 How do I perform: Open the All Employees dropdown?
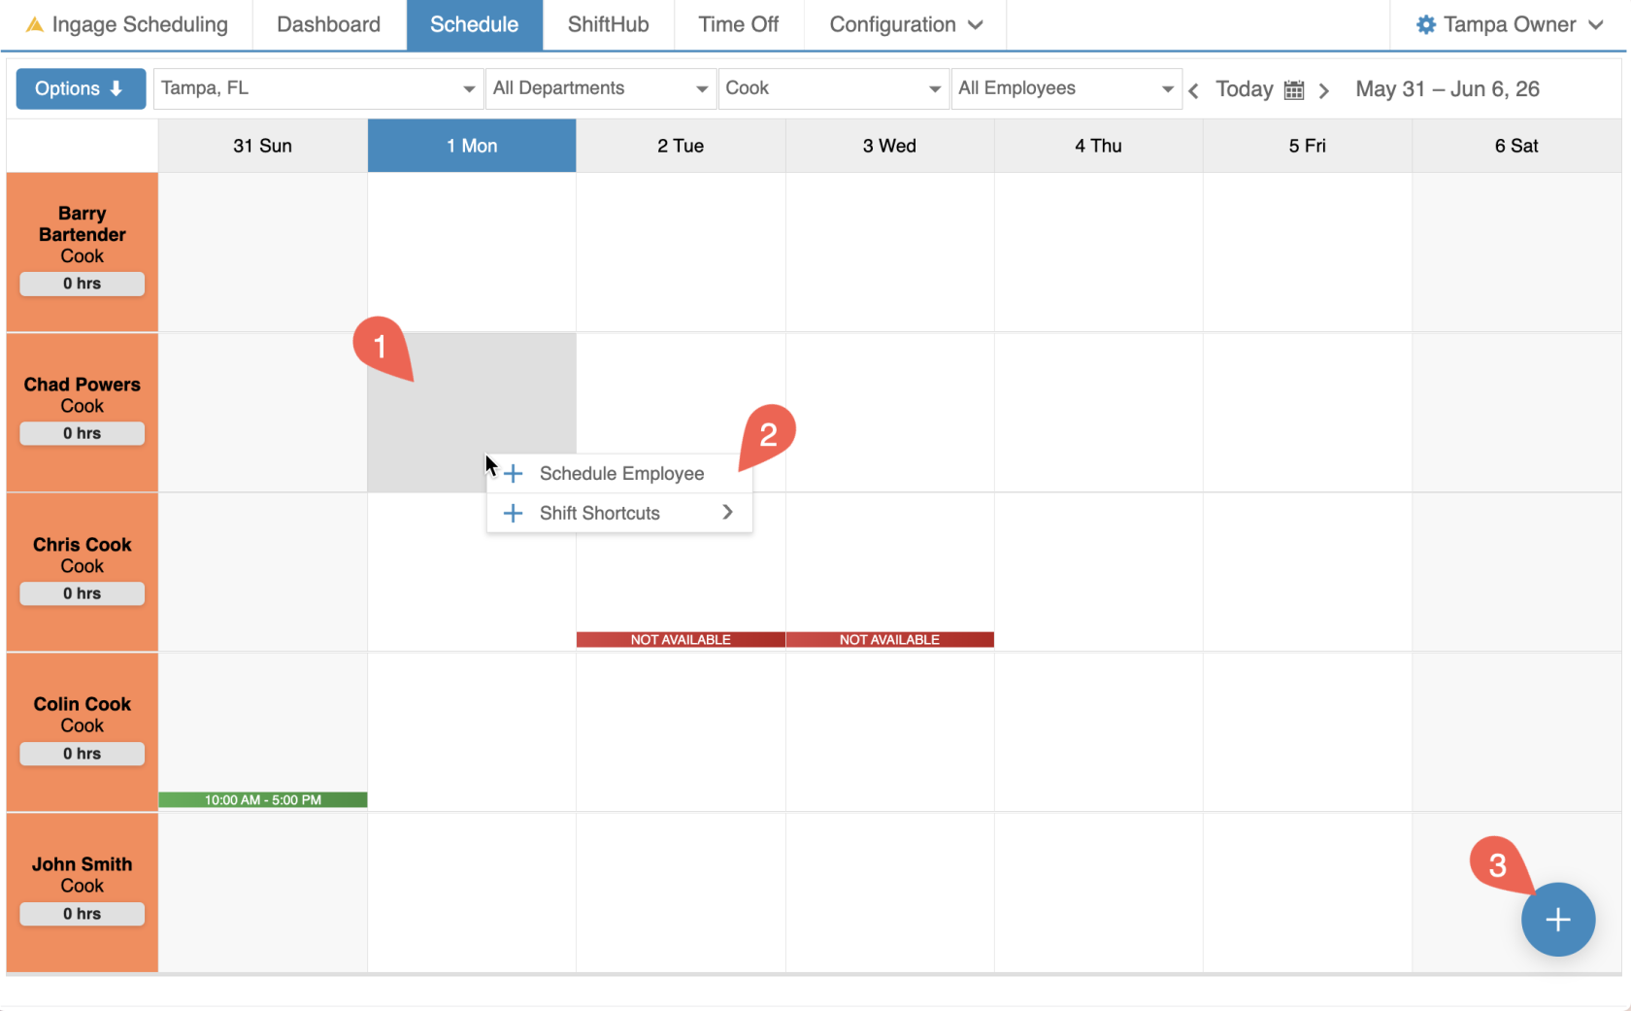[1066, 88]
